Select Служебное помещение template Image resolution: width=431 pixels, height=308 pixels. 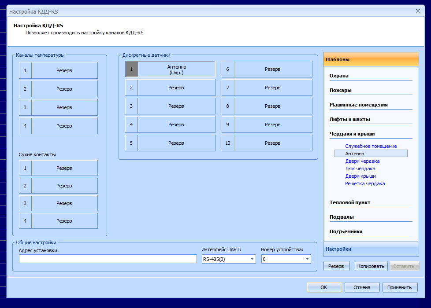(371, 146)
